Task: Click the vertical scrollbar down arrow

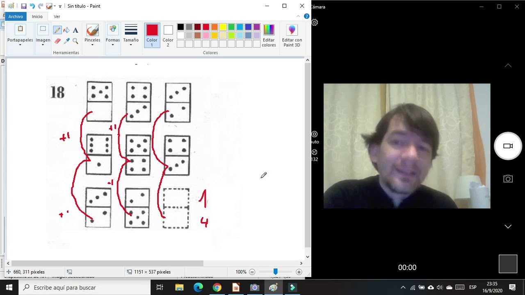Action: point(308,257)
